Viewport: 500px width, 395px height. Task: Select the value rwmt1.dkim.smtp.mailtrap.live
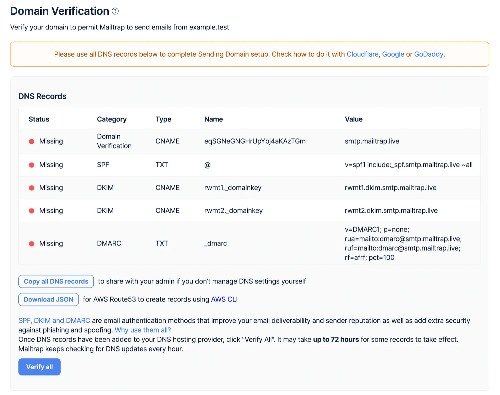[x=391, y=188]
